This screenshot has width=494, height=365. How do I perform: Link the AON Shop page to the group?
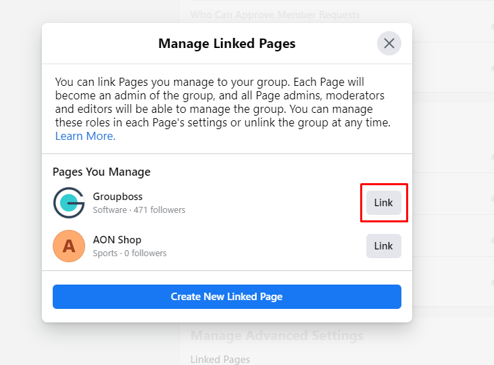pyautogui.click(x=383, y=246)
